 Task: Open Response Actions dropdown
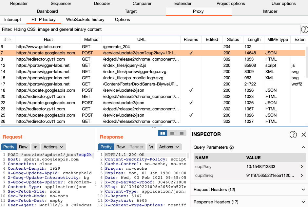[x=169, y=147]
